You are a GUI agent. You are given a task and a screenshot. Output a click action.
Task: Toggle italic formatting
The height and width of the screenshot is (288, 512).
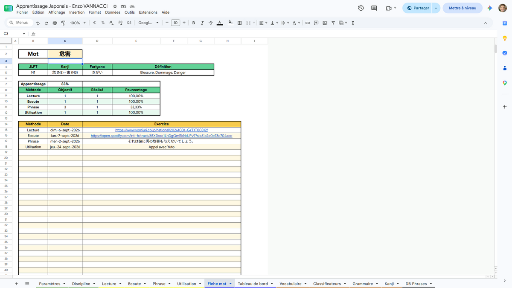click(x=202, y=23)
